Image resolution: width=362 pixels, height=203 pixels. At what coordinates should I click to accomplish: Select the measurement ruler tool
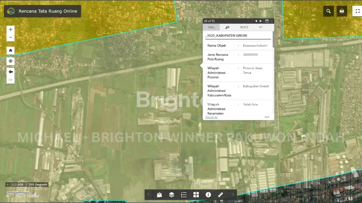[x=220, y=195]
